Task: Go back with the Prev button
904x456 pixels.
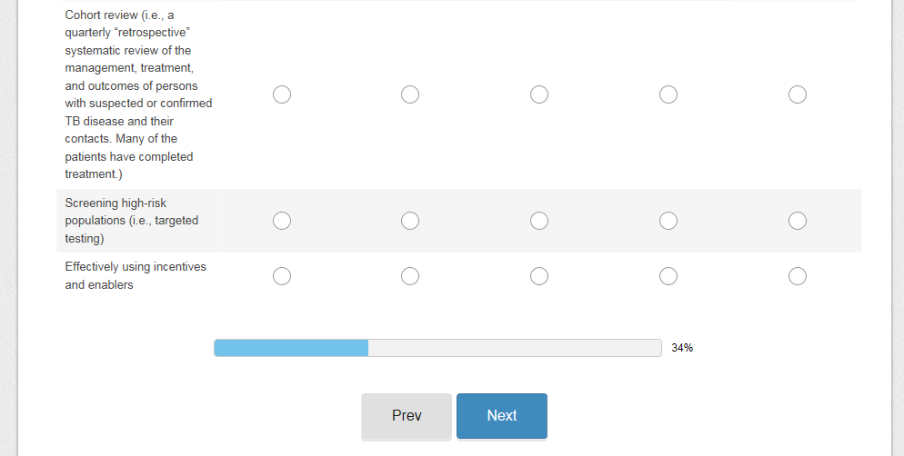Action: click(x=407, y=416)
